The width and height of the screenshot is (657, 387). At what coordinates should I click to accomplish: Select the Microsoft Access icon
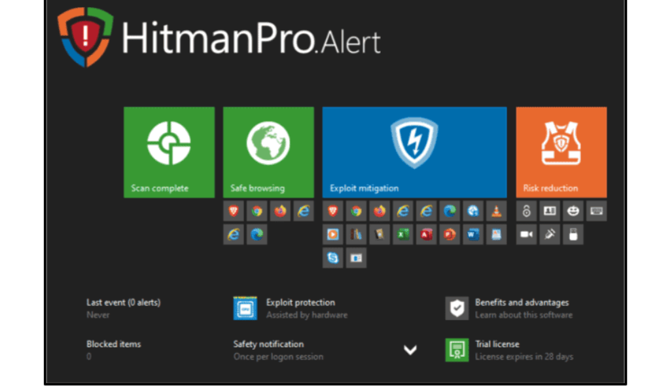click(x=427, y=234)
